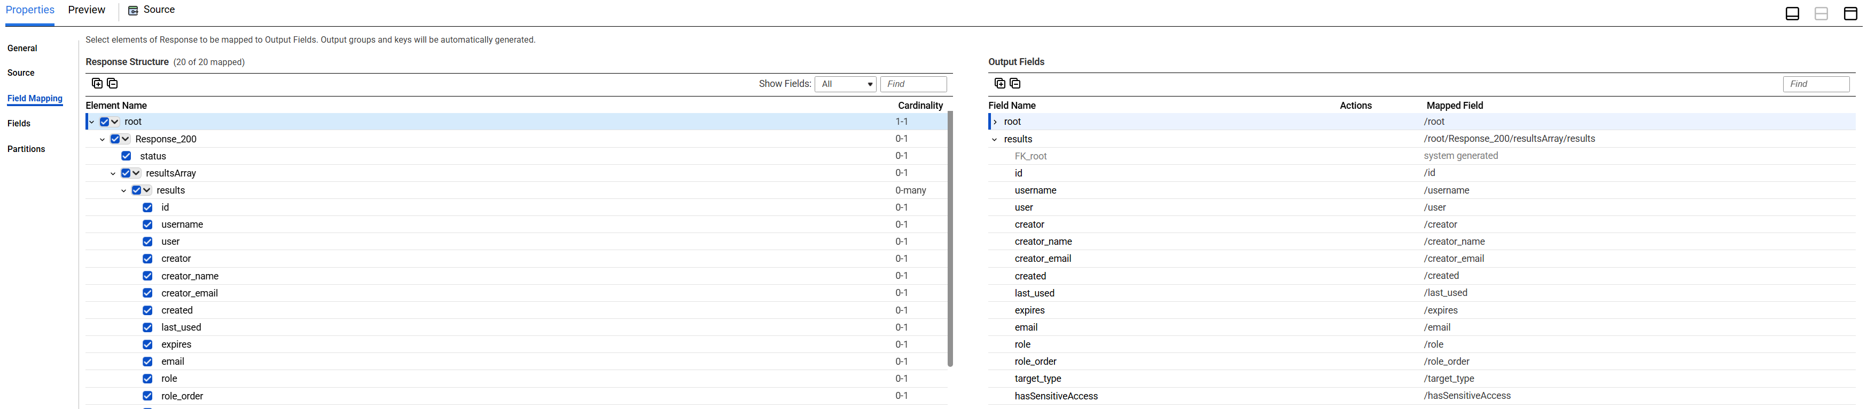The image size is (1867, 409).
Task: Uncheck the status element checkbox
Action: pos(126,156)
